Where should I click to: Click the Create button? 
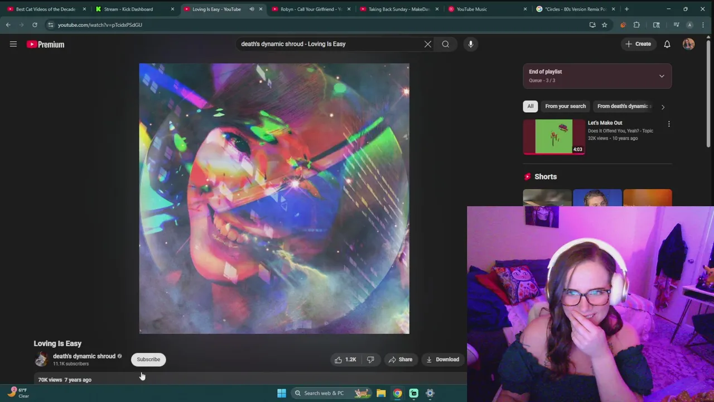click(x=638, y=44)
